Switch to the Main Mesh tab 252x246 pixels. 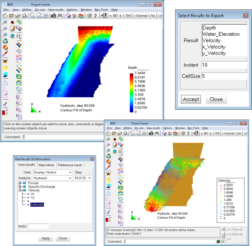click(47, 165)
